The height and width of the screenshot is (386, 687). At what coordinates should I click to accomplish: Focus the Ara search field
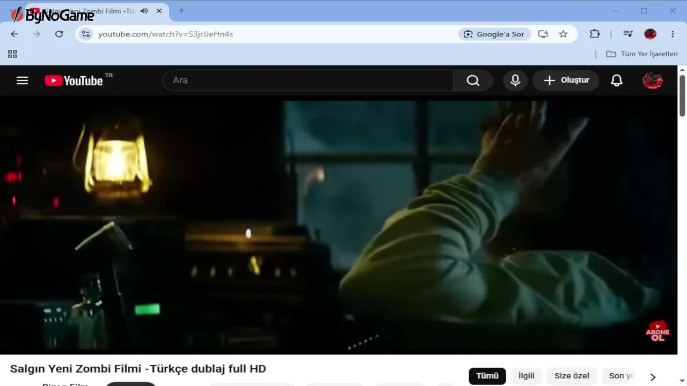[308, 80]
